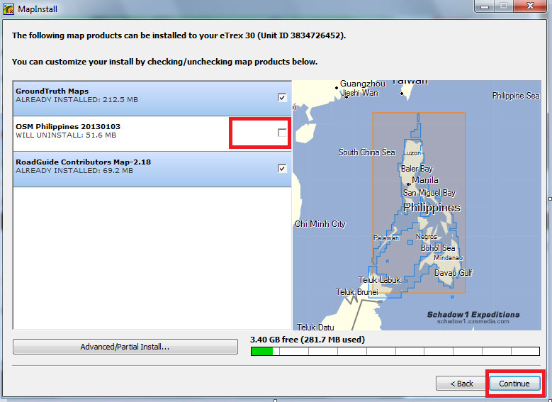
Task: Click the storage usage progress bar
Action: click(395, 351)
